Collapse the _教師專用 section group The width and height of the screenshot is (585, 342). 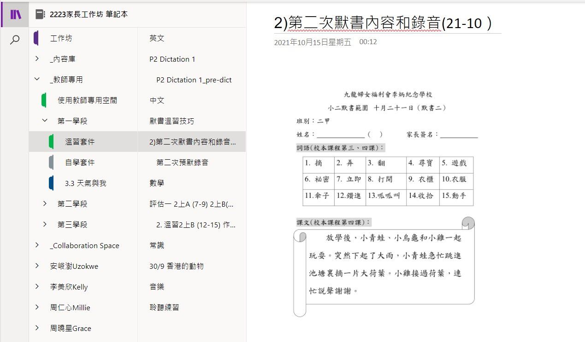tap(37, 79)
